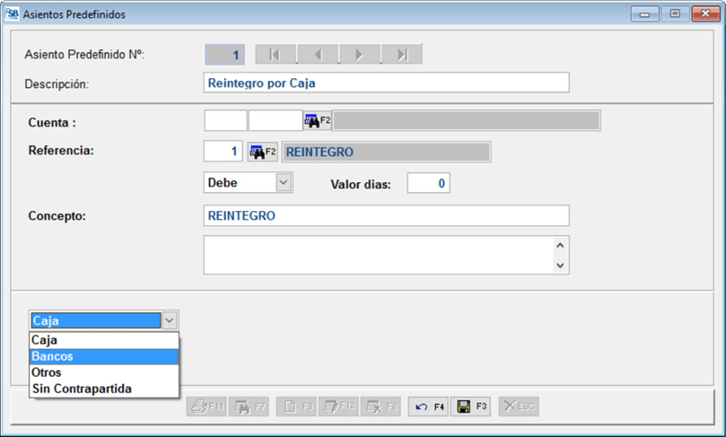Click the Descripción text field
The height and width of the screenshot is (437, 726).
click(386, 83)
